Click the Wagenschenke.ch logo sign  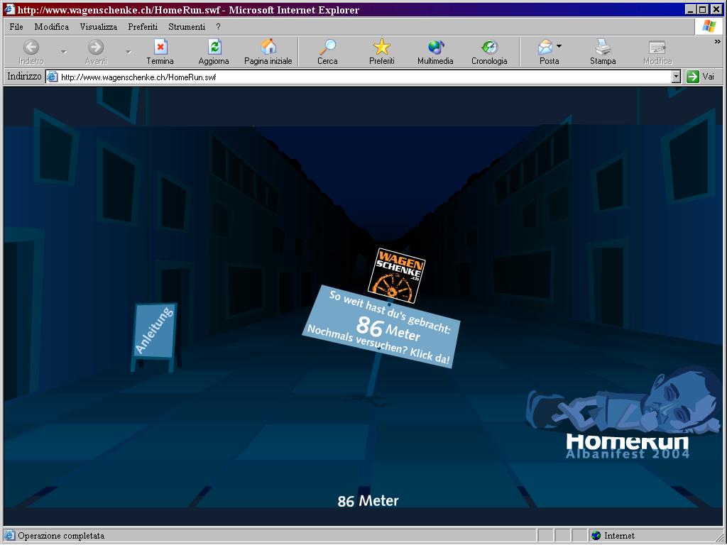396,275
